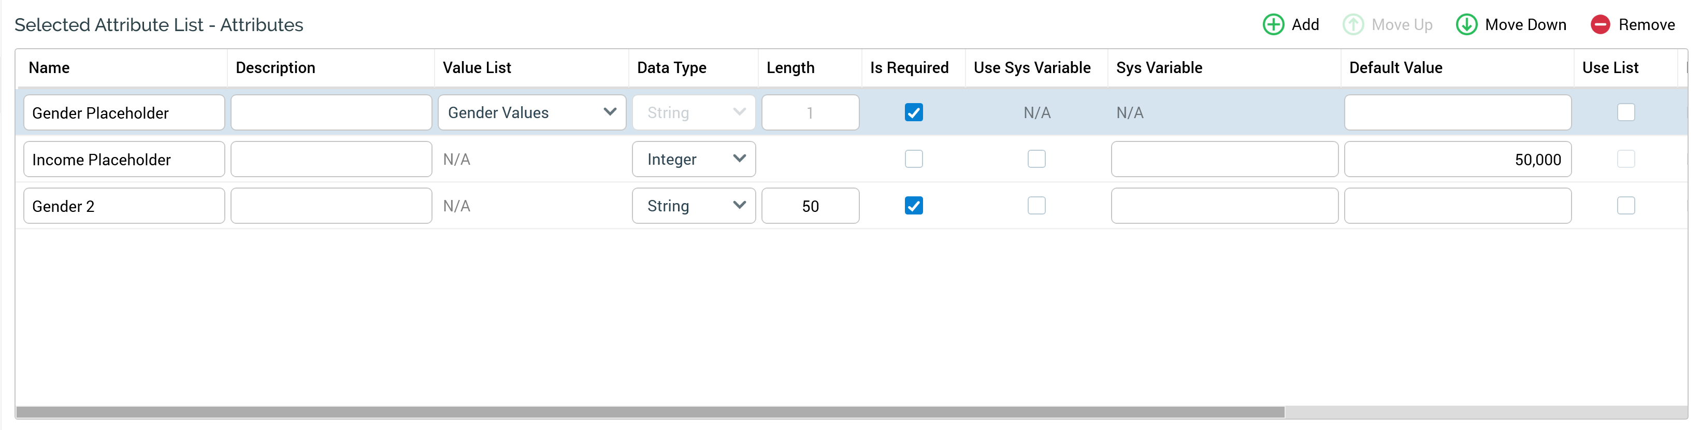Click the red Remove minus icon

(1601, 24)
